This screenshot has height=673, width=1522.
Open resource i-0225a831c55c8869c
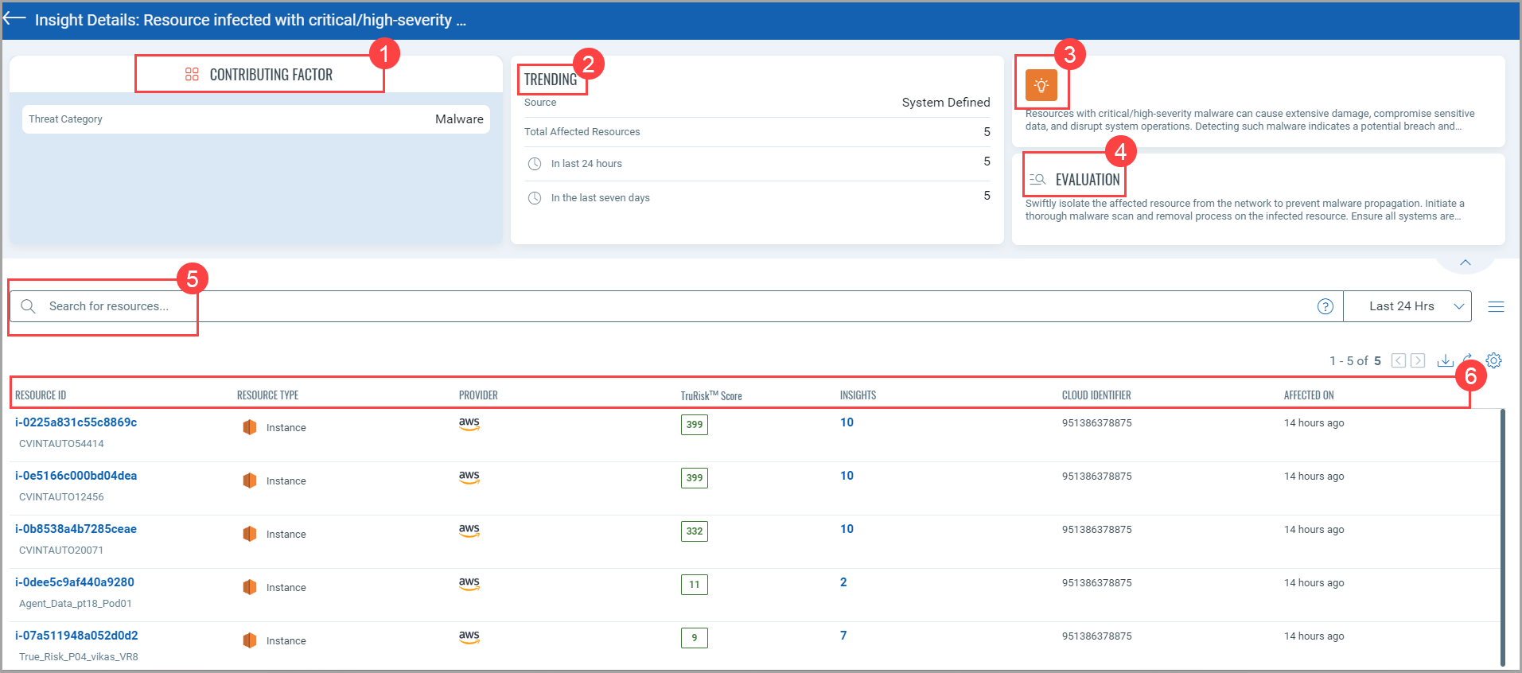pyautogui.click(x=76, y=422)
